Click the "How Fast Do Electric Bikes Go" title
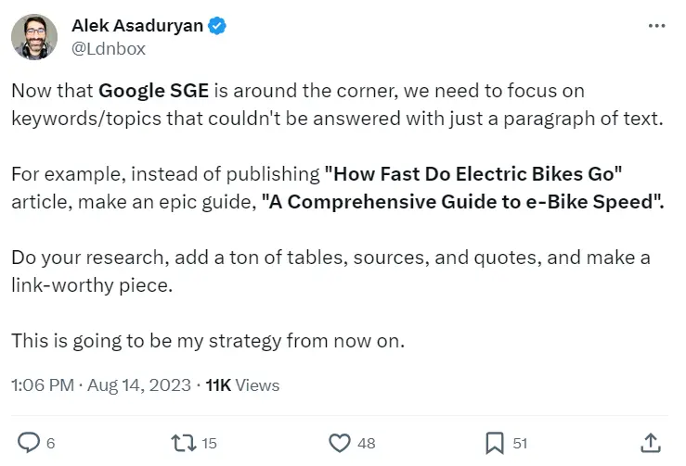Image resolution: width=686 pixels, height=466 pixels. pos(472,173)
